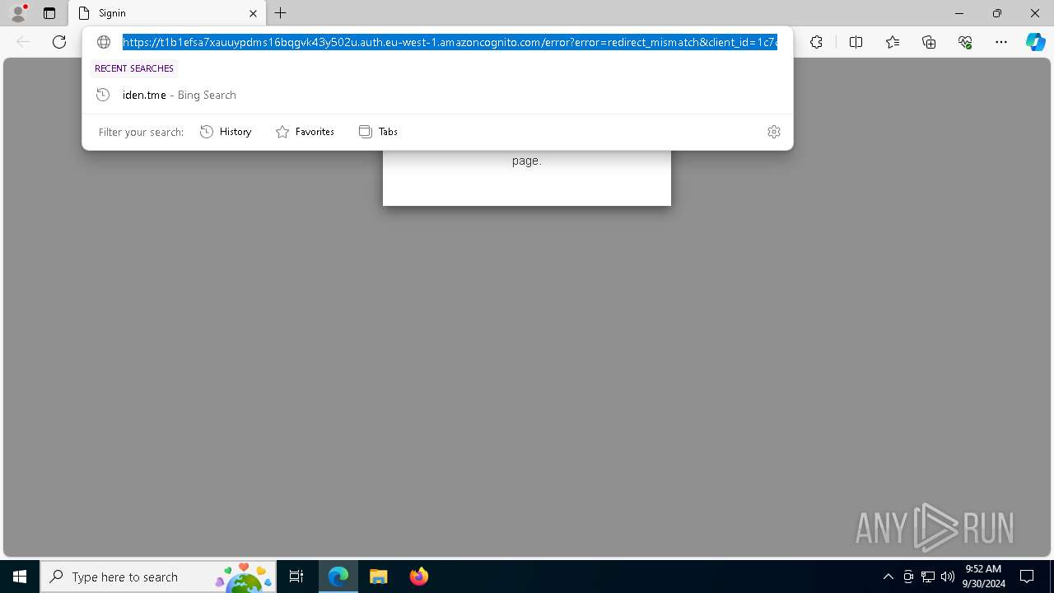Open Browser essentials heart icon
This screenshot has height=593, width=1054.
click(x=965, y=42)
